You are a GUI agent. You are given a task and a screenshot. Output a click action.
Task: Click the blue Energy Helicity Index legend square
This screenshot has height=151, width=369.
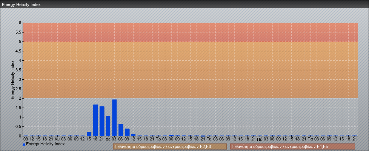tap(24, 145)
